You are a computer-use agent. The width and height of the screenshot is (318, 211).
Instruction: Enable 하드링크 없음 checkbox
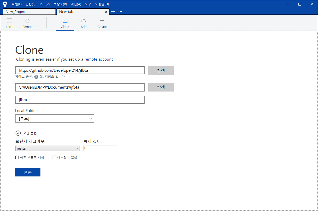click(54, 157)
